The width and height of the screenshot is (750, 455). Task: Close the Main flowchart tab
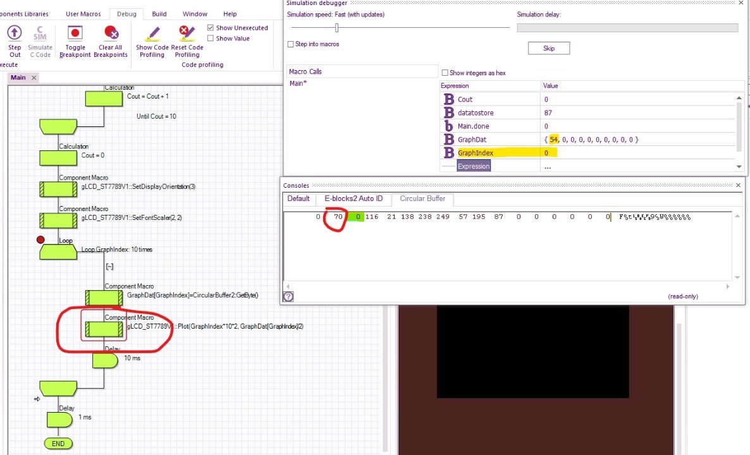[x=34, y=78]
